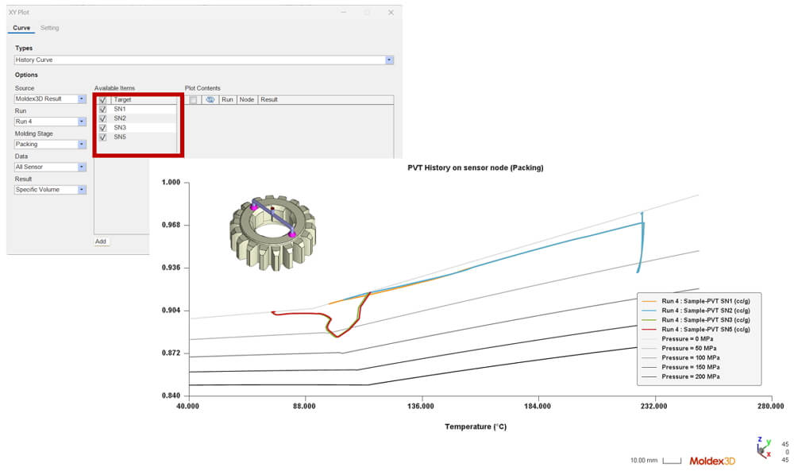Click the 0.904 vertical axis tick label

point(171,311)
